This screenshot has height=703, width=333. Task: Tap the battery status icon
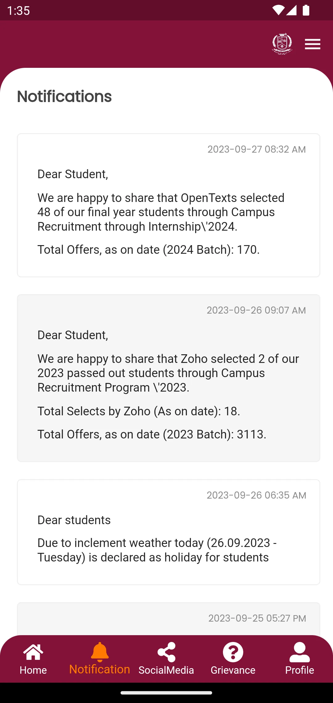point(306,10)
